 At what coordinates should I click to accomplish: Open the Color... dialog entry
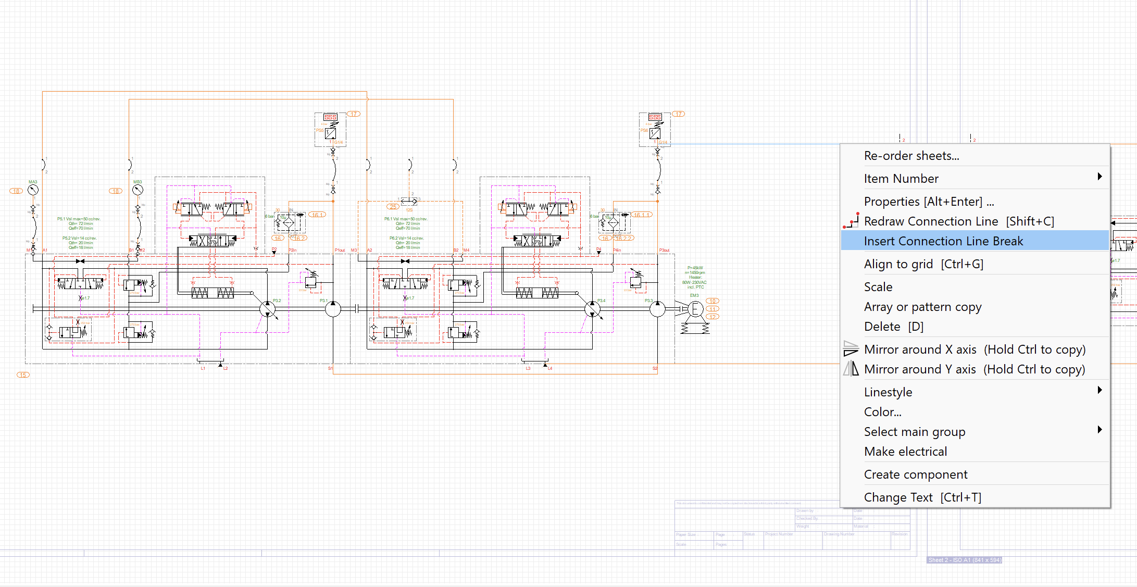(882, 412)
